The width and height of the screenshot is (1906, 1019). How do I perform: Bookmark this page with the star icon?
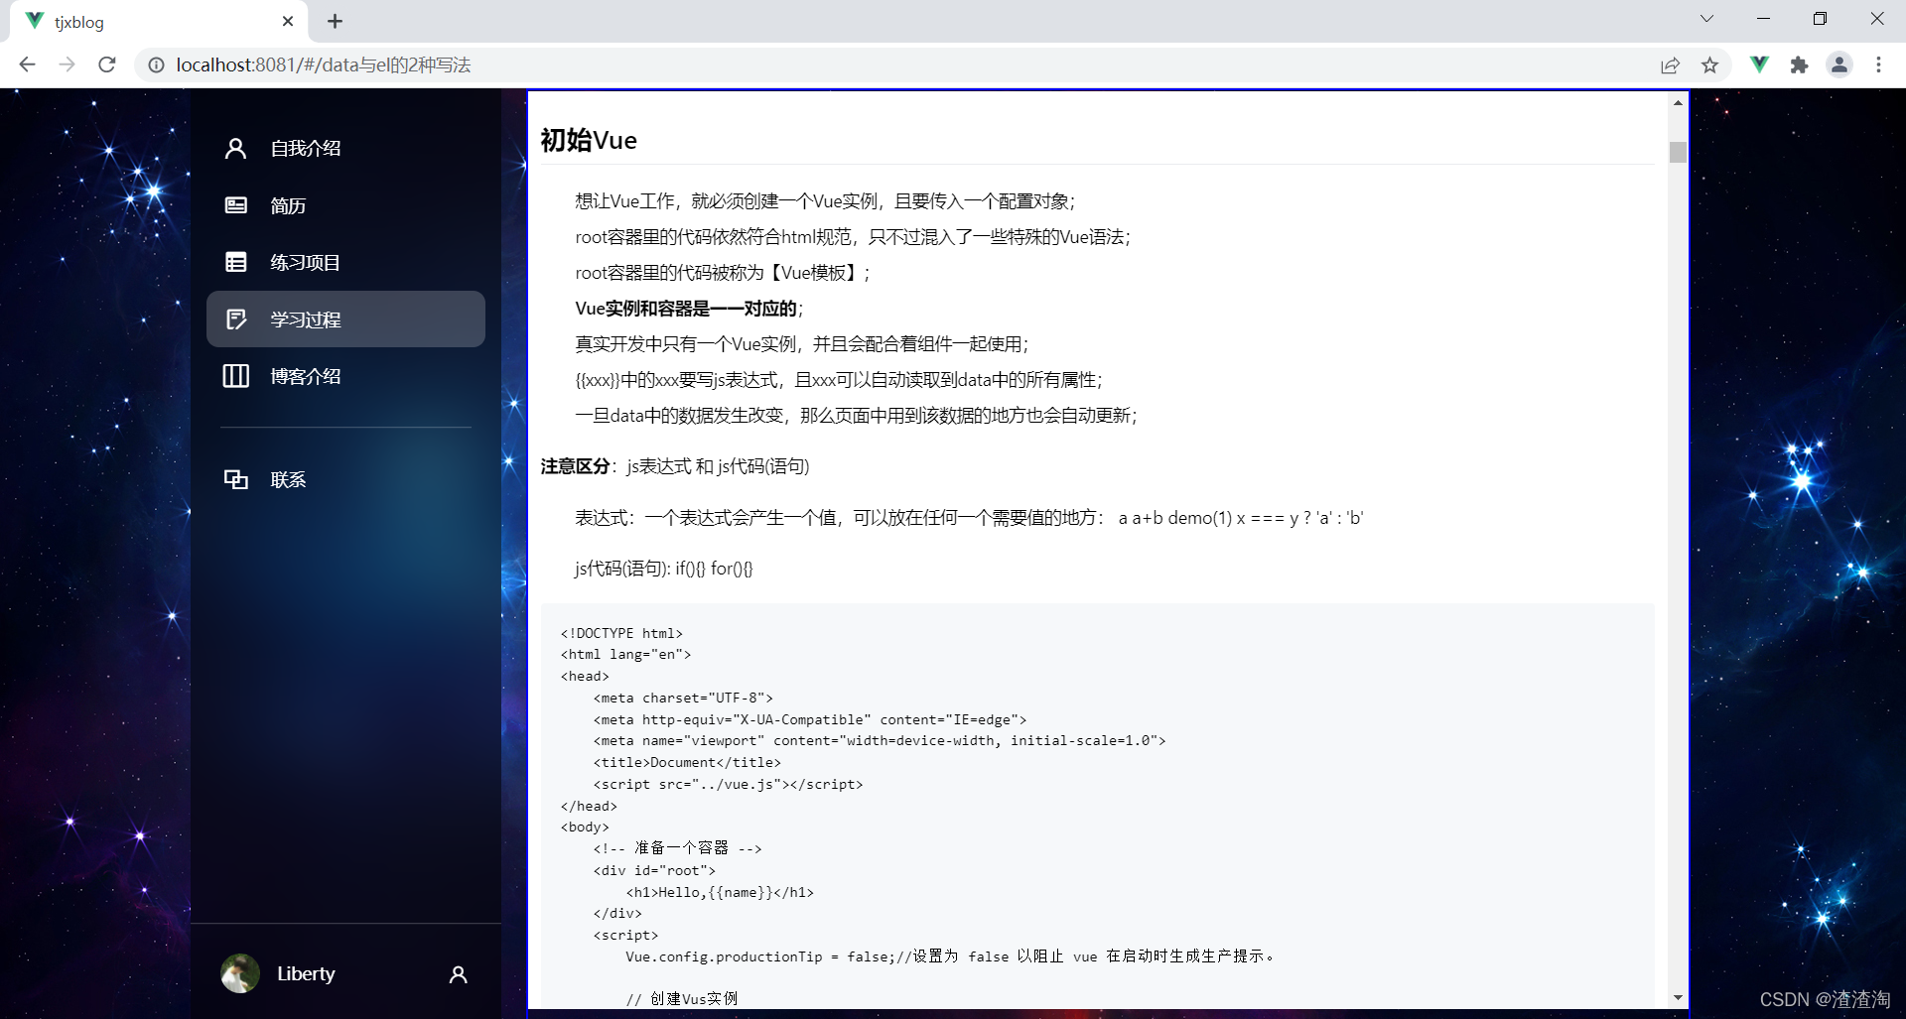pyautogui.click(x=1709, y=64)
